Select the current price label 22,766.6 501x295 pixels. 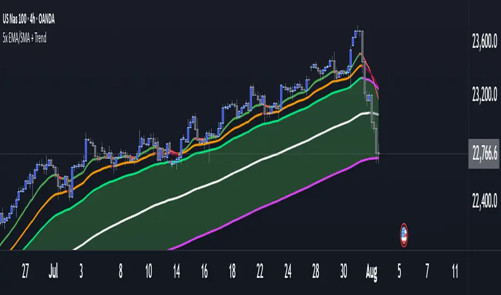point(484,154)
